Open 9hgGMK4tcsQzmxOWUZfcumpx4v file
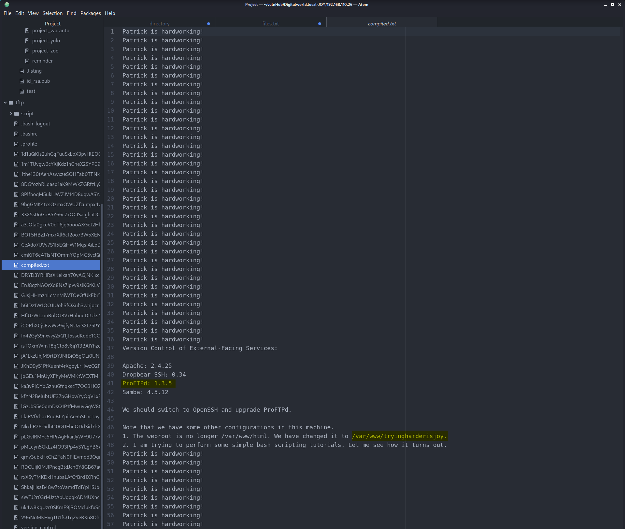This screenshot has width=625, height=529. (x=61, y=205)
